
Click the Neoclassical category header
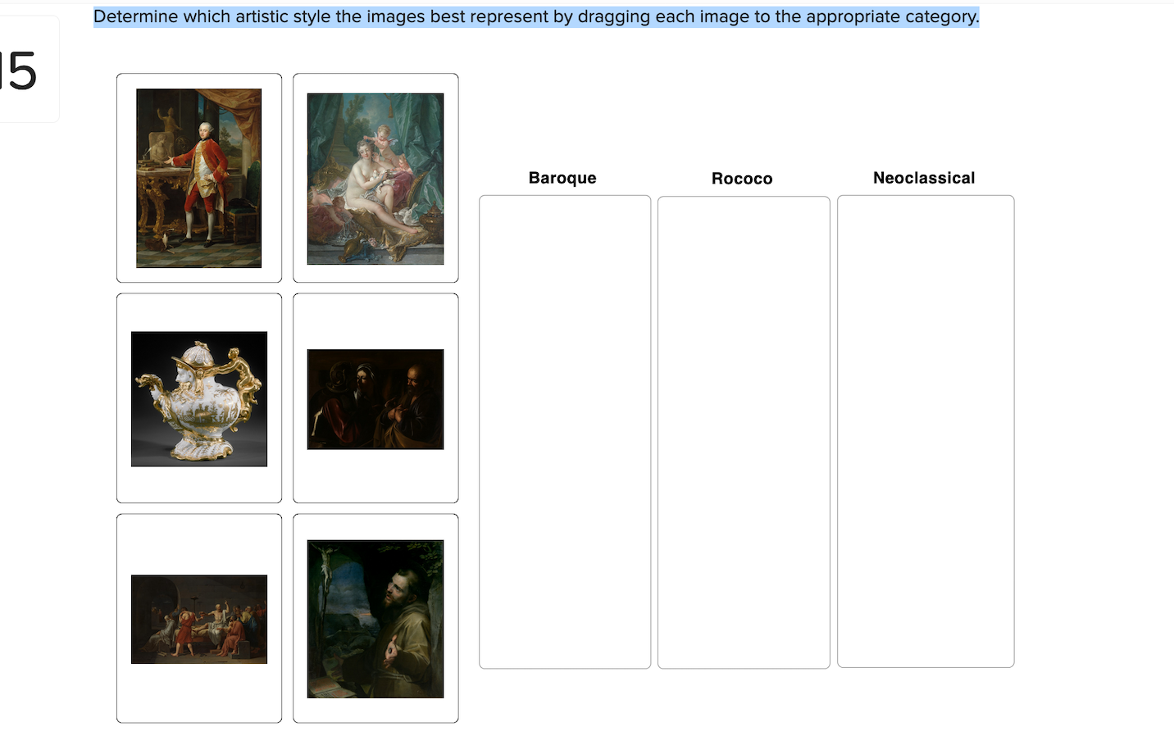924,177
